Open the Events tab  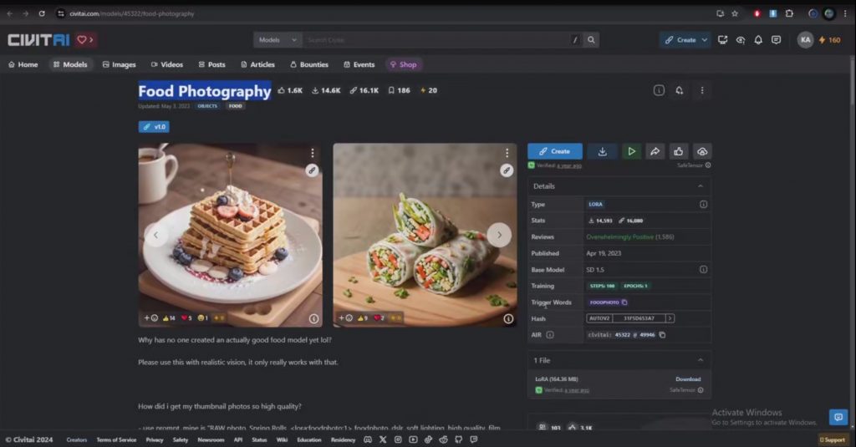pyautogui.click(x=359, y=64)
